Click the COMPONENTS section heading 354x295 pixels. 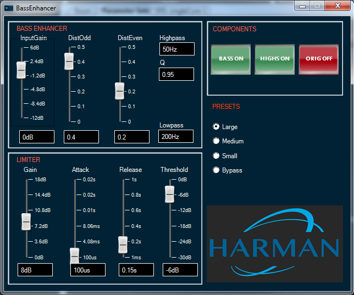point(234,29)
